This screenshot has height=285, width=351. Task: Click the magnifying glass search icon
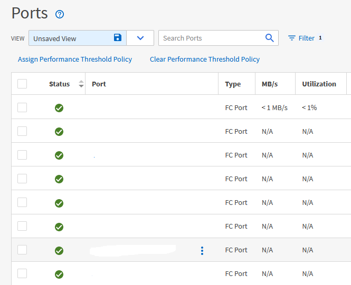pos(269,38)
